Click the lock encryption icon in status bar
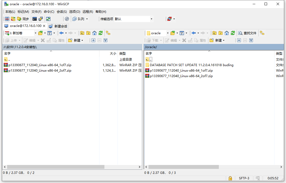The height and width of the screenshot is (183, 286). point(230,178)
